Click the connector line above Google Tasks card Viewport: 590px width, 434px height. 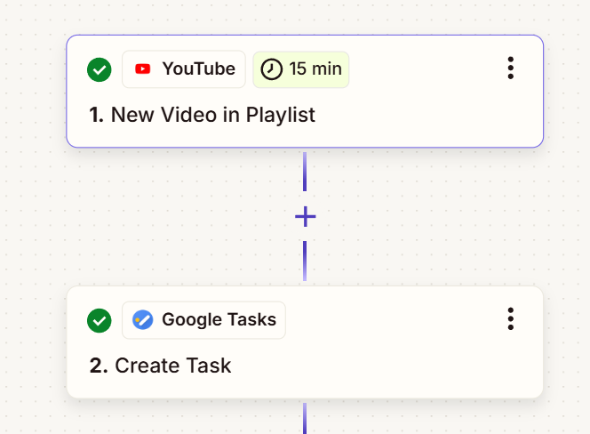[x=305, y=261]
